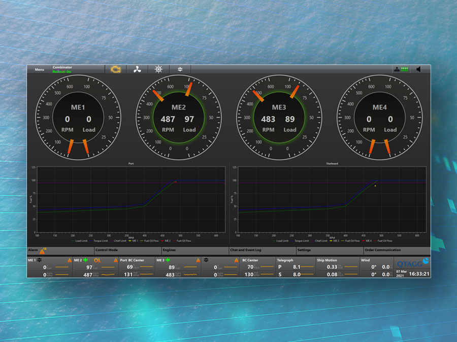Mute alarm sound with the speaker icon
This screenshot has height=342, width=457.
point(419,69)
